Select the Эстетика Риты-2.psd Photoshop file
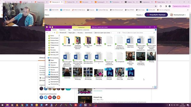 click(x=130, y=74)
